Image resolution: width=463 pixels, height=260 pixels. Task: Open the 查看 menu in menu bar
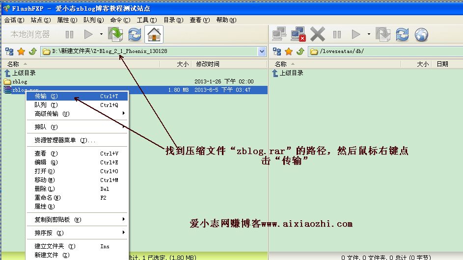click(200, 20)
